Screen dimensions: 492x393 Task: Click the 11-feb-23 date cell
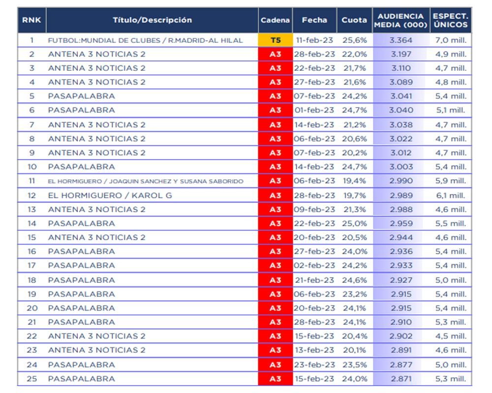coord(314,40)
